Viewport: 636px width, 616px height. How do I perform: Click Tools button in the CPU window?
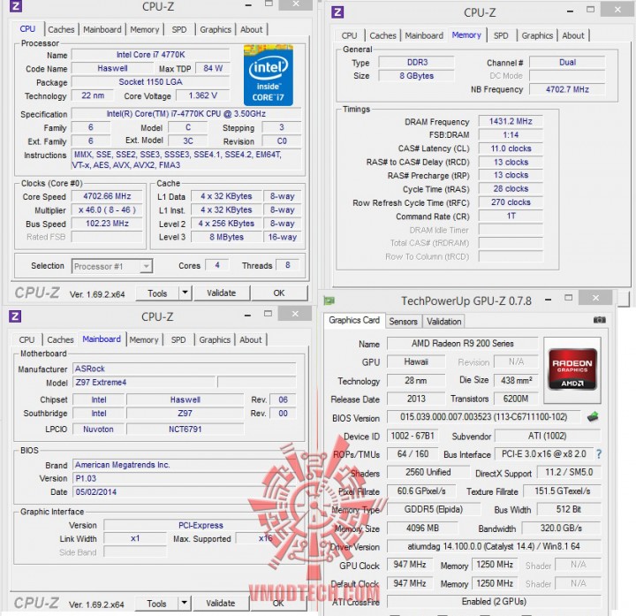(157, 293)
